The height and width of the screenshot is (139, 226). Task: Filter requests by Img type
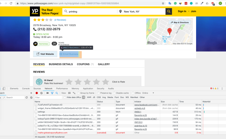tap(104, 97)
